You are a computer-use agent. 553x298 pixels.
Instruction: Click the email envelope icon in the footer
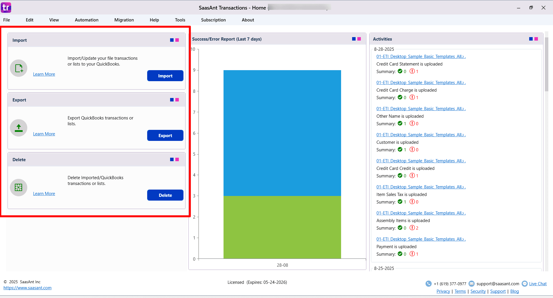coord(472,284)
